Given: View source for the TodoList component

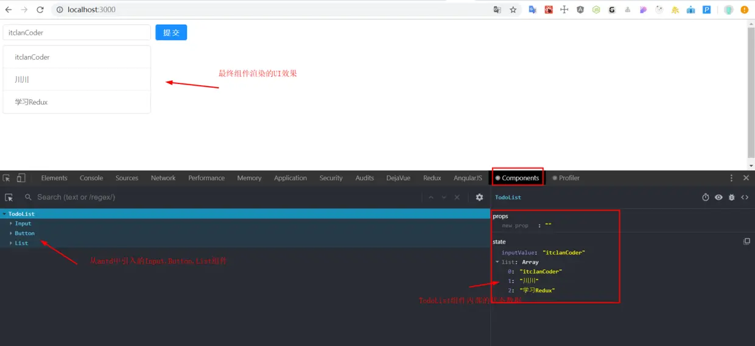Looking at the screenshot, I should (745, 197).
